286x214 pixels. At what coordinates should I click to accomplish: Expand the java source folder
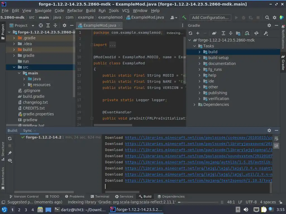coord(24,79)
